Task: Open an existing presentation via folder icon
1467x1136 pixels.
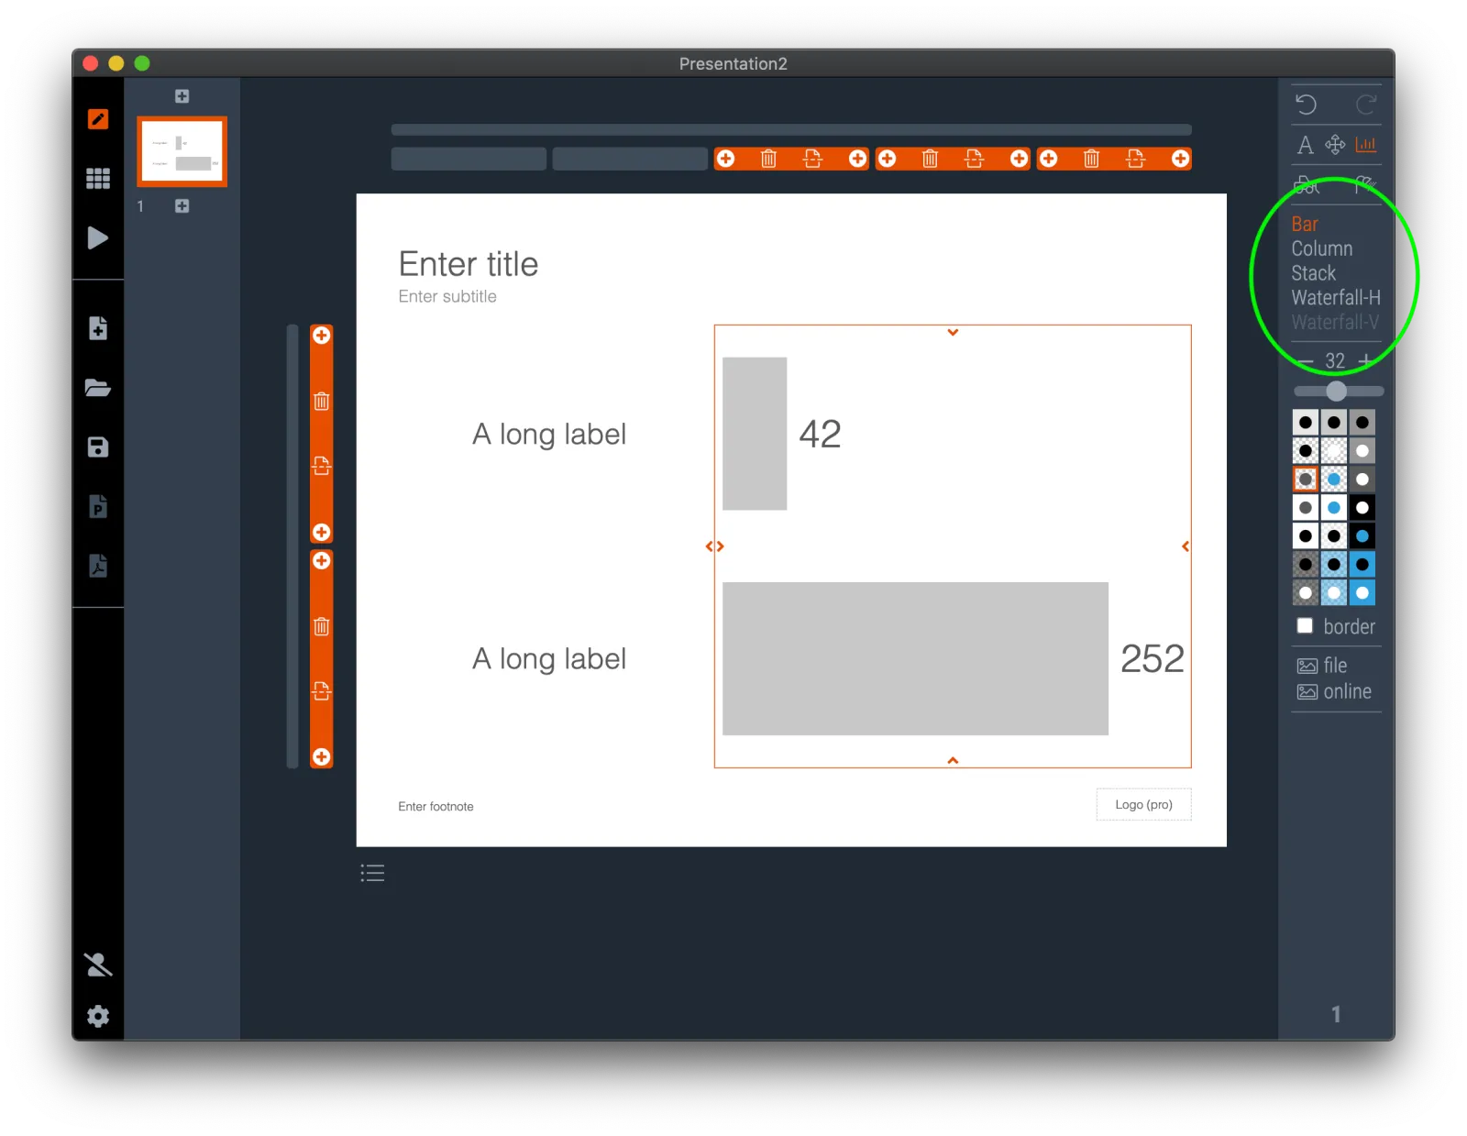Action: pos(97,388)
